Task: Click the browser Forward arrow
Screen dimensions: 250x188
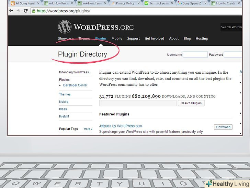Action: pyautogui.click(x=19, y=11)
